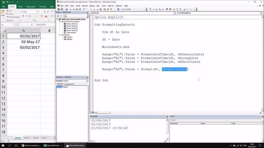
Task: Toggle Bold formatting in Excel ribbon
Action: (23, 16)
